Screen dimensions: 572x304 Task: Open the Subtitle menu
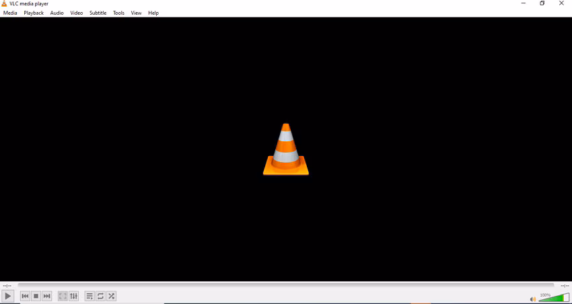[x=98, y=13]
